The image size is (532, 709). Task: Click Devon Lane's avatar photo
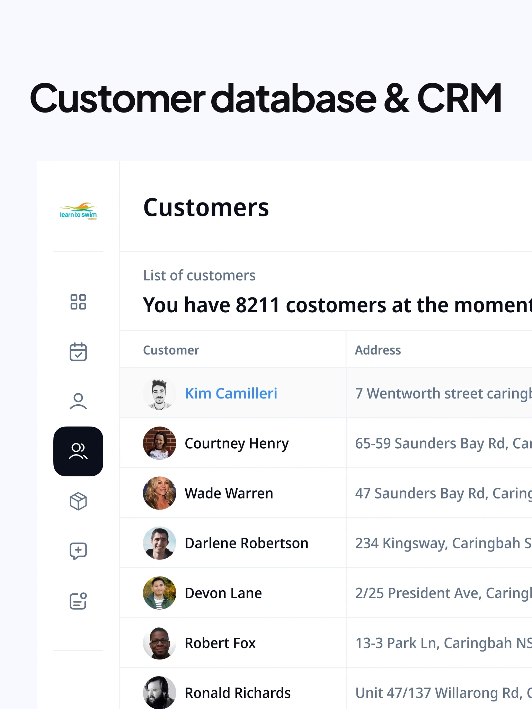click(159, 593)
